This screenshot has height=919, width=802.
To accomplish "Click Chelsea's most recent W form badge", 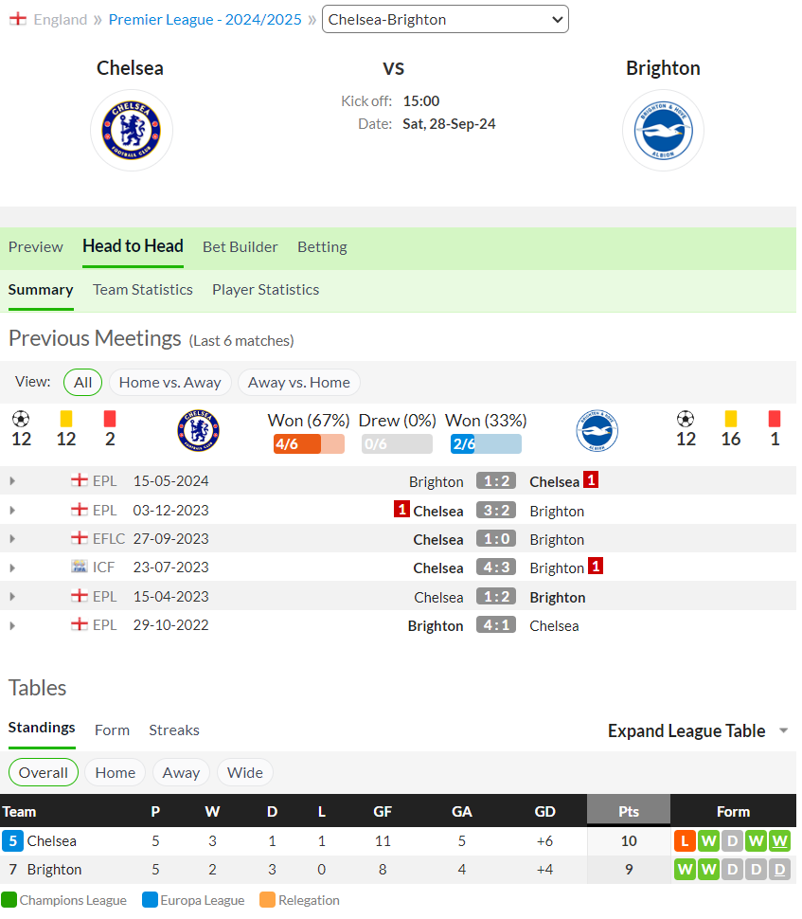I will (779, 841).
